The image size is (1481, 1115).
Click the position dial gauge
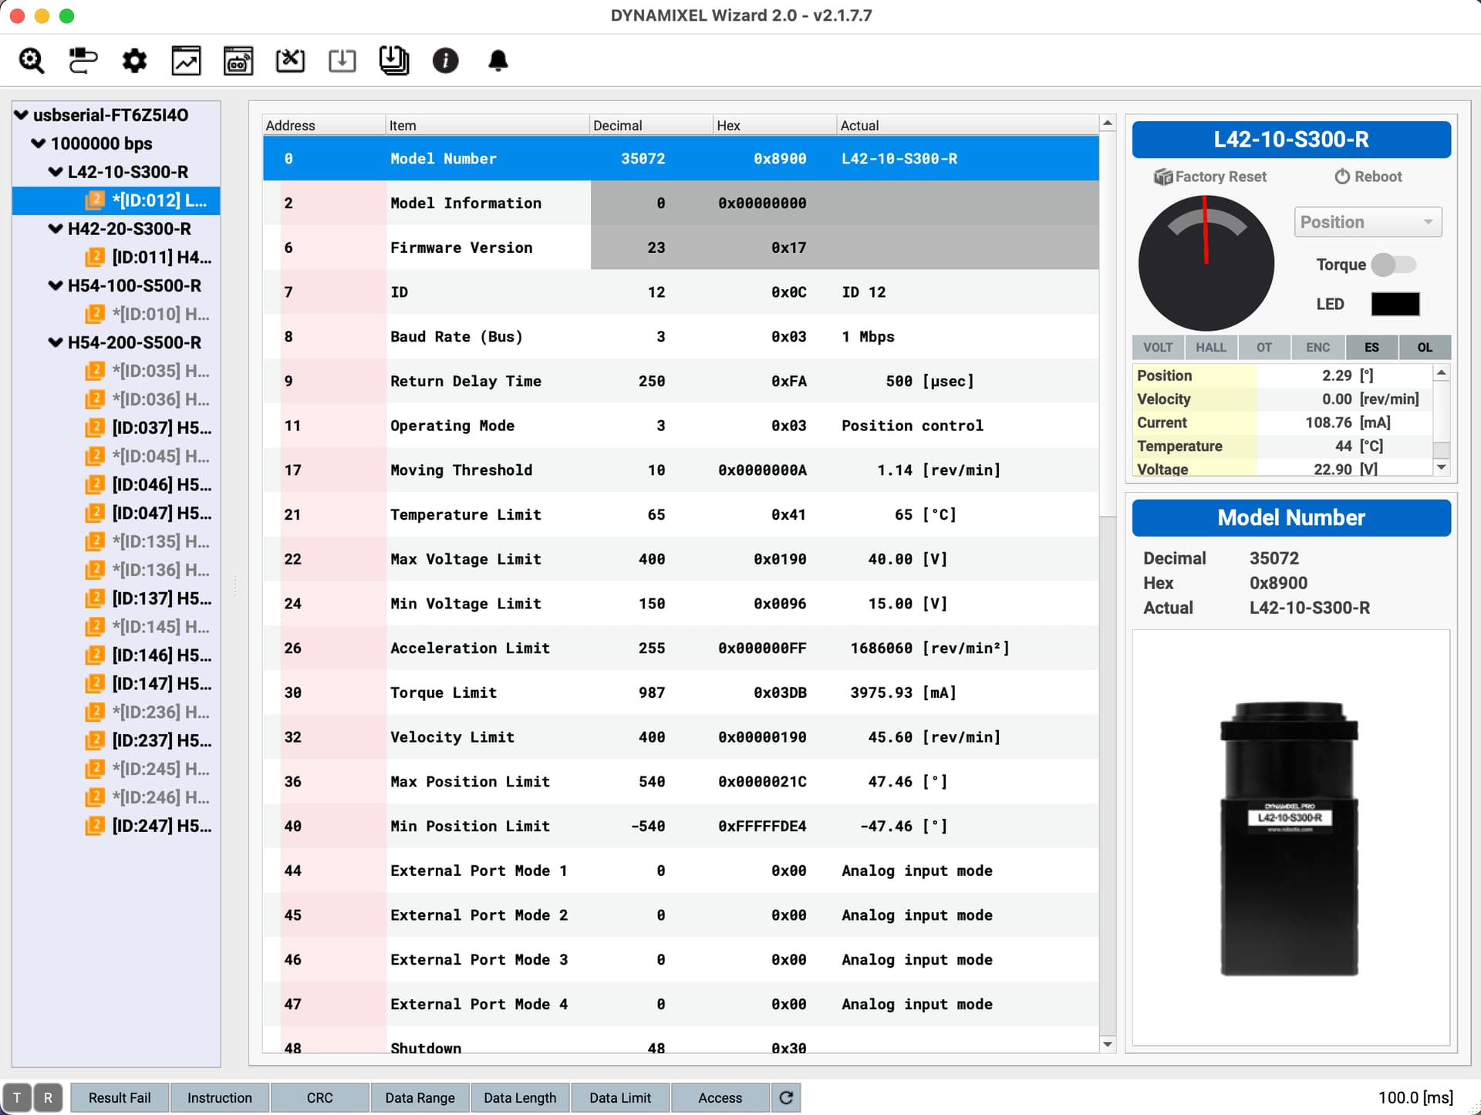(x=1206, y=263)
